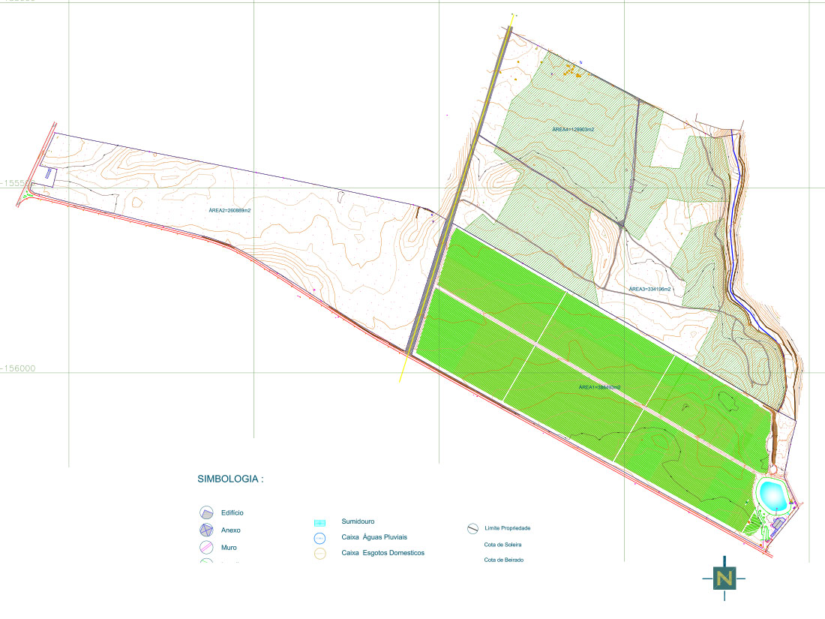Screen dimensions: 825x619
Task: Click the Muro pink-lines legend symbol
Action: click(206, 548)
